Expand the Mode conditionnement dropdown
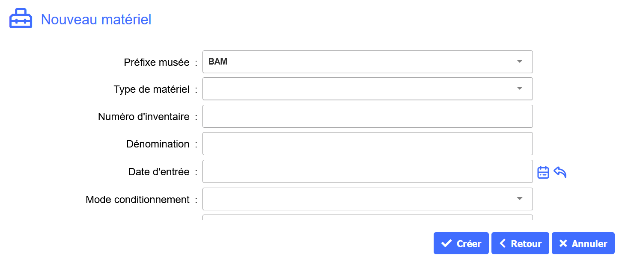 click(368, 199)
